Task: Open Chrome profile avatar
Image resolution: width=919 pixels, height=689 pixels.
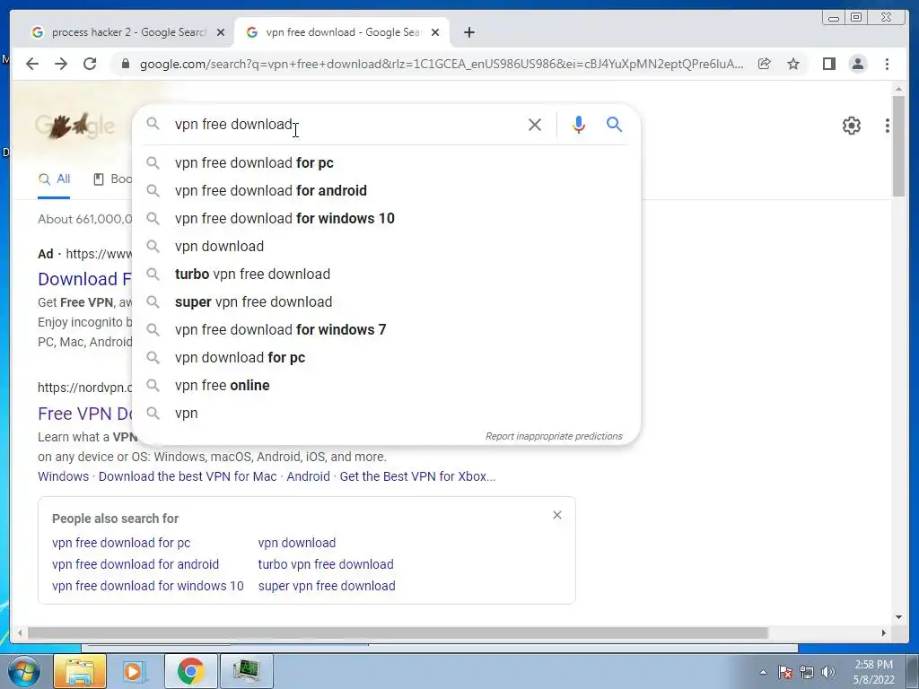Action: click(857, 64)
